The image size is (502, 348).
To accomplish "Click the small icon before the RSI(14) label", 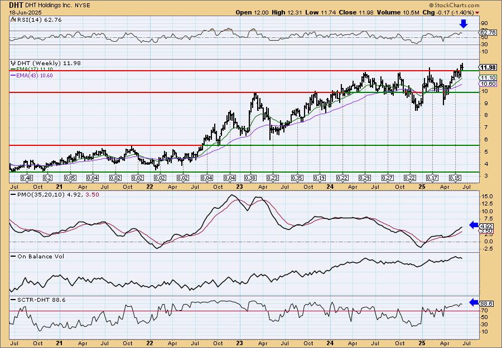I will [13, 20].
